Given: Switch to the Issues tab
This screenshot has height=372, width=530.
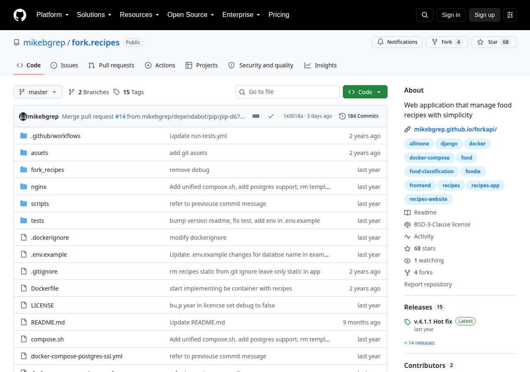Looking at the screenshot, I should click(x=64, y=65).
